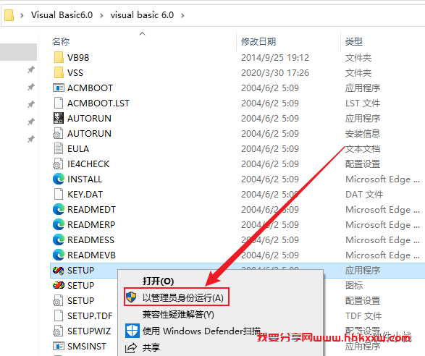Click the Windows Defender shield icon

coord(132,331)
